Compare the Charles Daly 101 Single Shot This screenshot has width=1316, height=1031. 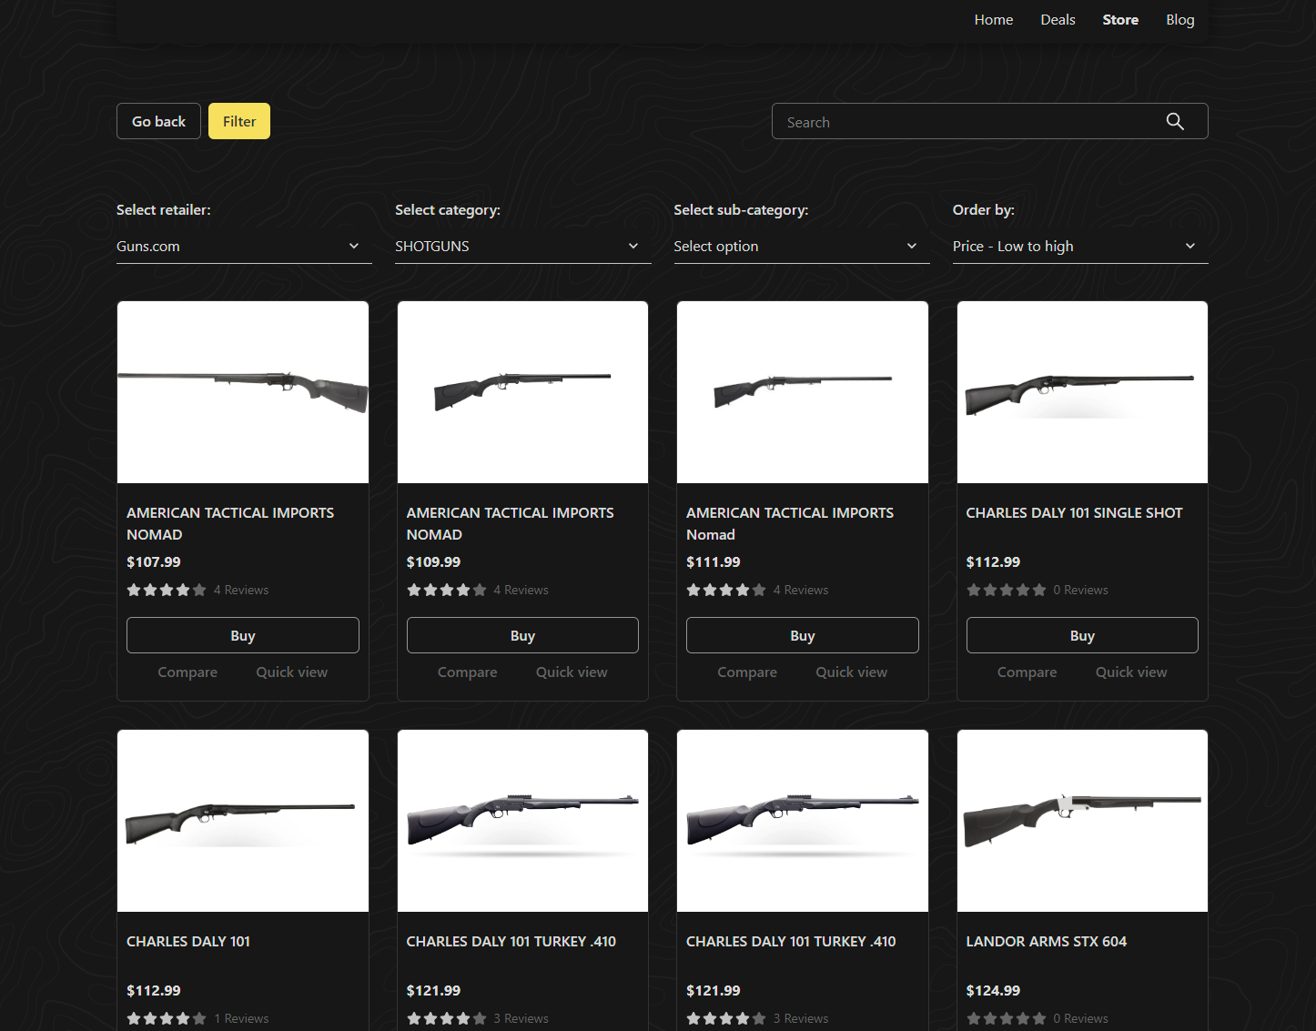point(1027,672)
